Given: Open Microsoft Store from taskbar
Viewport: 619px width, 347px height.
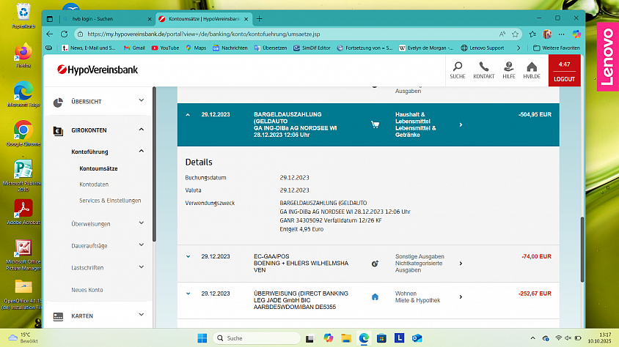Looking at the screenshot, I should coord(381,338).
